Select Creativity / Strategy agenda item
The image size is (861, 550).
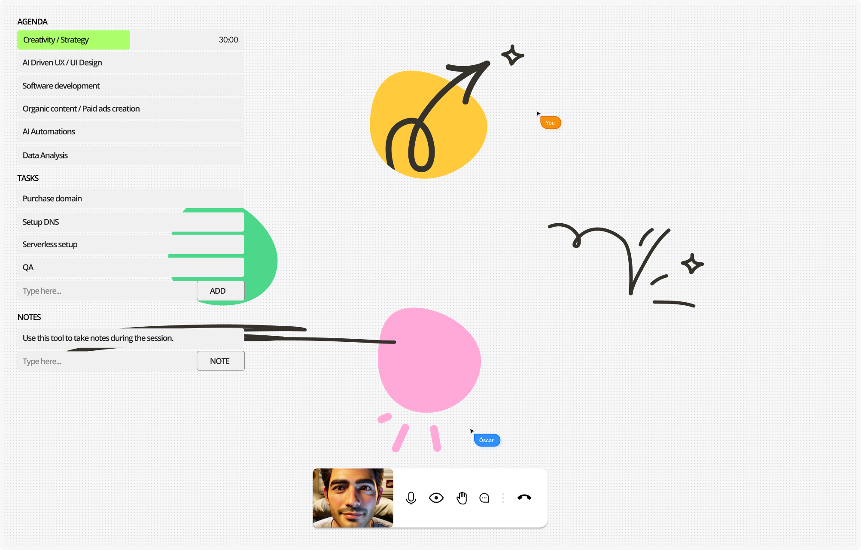click(73, 40)
